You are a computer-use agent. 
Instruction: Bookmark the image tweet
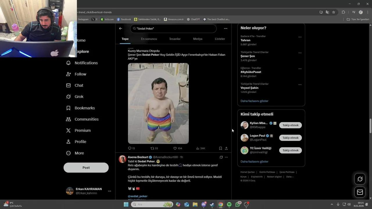tap(220, 148)
